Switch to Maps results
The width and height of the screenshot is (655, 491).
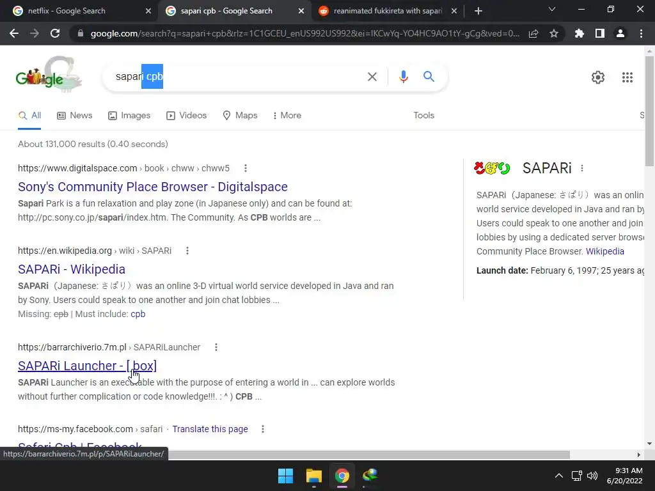click(241, 116)
